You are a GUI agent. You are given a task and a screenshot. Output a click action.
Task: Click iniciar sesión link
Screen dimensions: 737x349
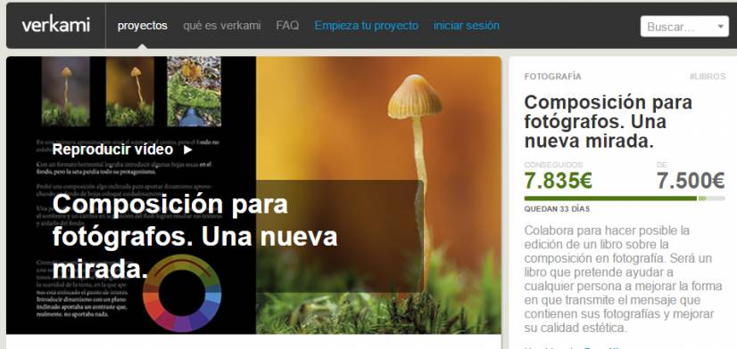[467, 25]
